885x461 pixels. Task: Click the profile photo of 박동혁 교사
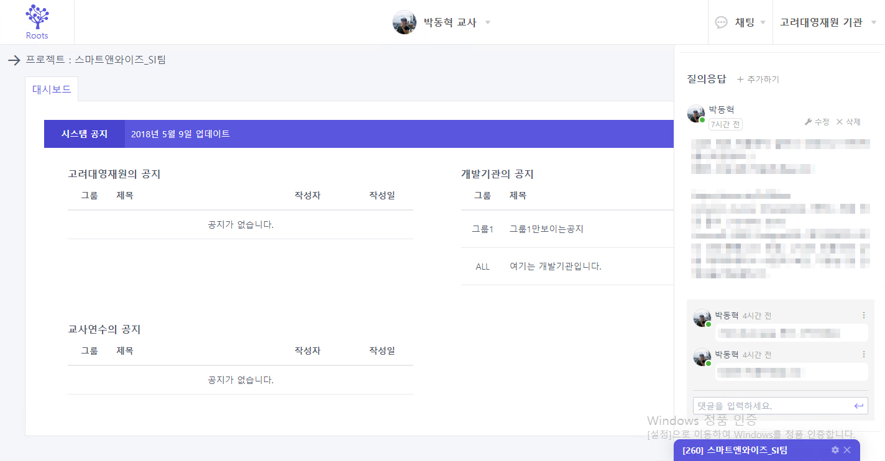coord(405,22)
